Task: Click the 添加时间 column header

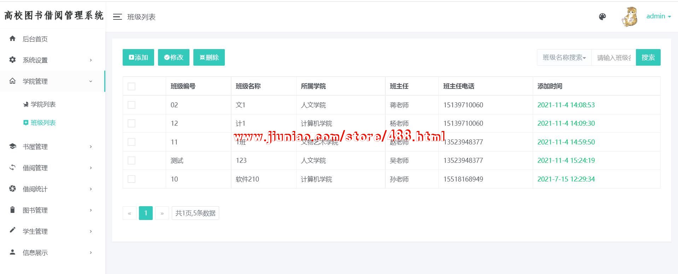Action: coord(550,86)
